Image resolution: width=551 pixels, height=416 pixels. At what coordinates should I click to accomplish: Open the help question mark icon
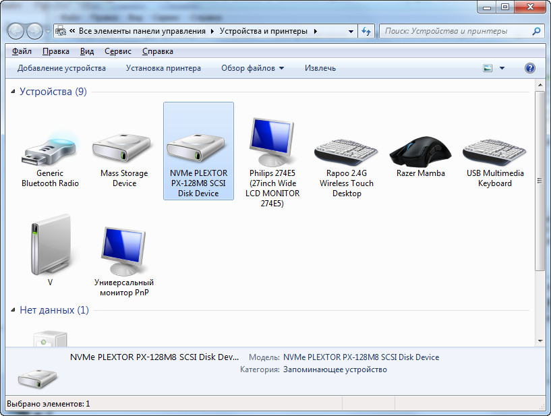(x=530, y=68)
